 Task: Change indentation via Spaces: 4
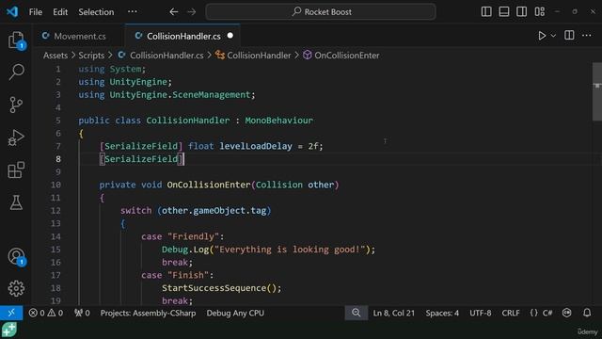point(442,313)
